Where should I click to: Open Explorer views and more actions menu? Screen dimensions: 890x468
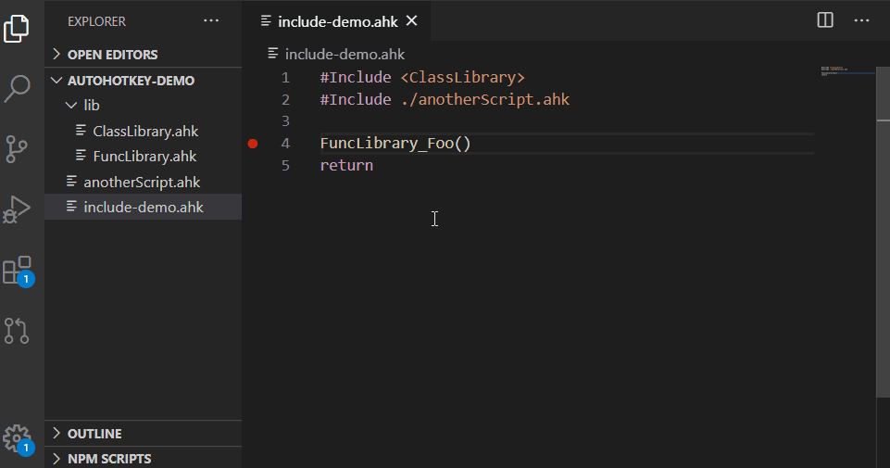(211, 21)
